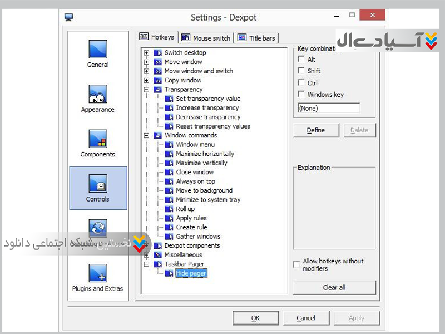Select Always on top tree item
The height and width of the screenshot is (334, 445).
195,181
